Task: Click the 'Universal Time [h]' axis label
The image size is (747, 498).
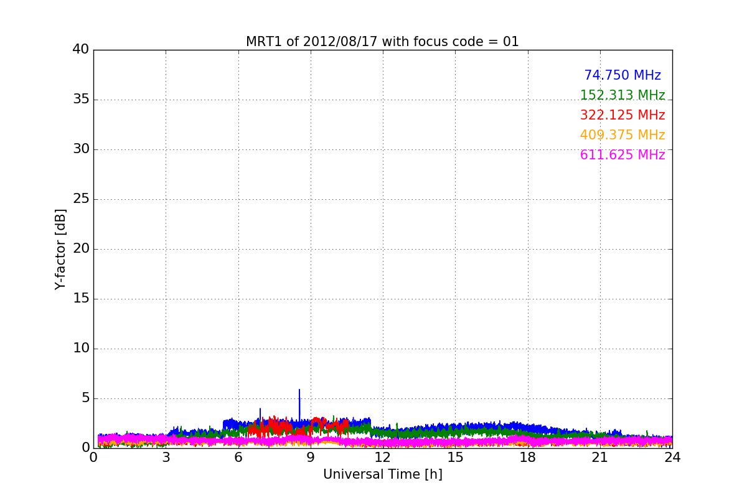Action: (382, 474)
